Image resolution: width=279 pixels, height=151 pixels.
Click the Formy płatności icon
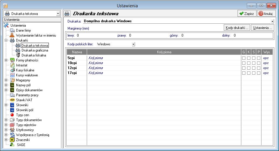point(12,60)
